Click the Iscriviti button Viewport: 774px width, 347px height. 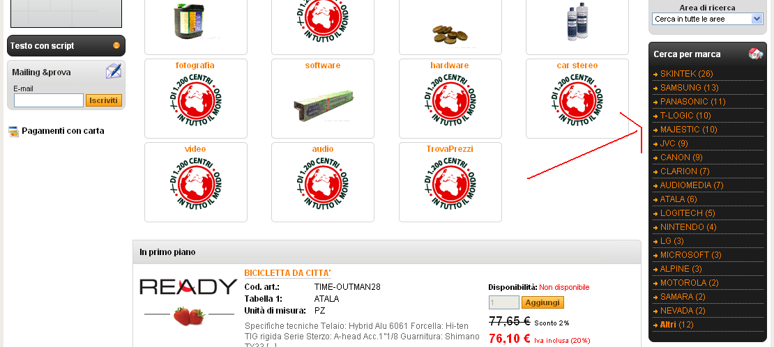click(104, 101)
